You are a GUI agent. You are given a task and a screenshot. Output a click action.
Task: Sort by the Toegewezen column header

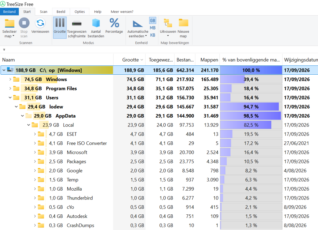[160, 60]
